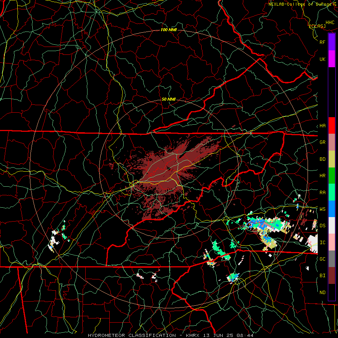Click the DS white legend swatch

(x=332, y=225)
